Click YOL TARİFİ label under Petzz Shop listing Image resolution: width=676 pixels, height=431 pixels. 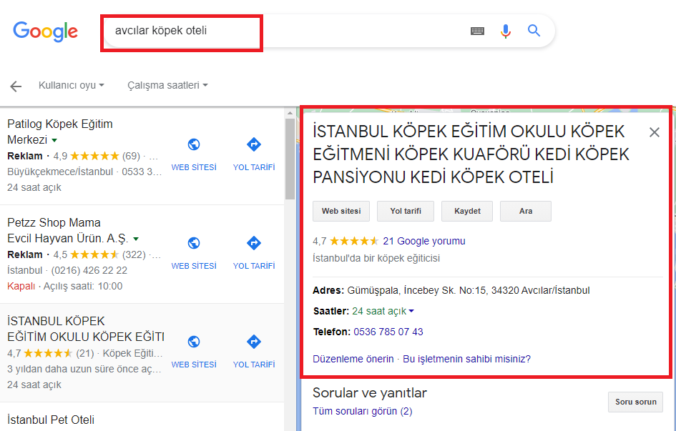coord(253,266)
